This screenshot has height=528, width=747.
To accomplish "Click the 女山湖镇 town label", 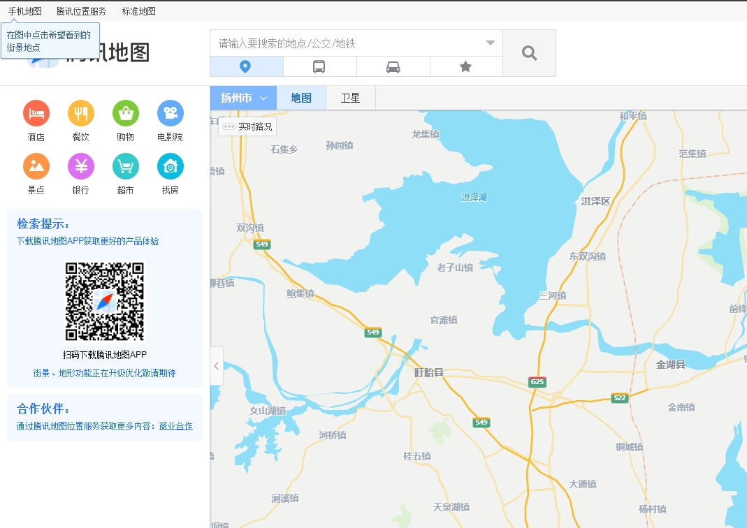I will click(268, 411).
